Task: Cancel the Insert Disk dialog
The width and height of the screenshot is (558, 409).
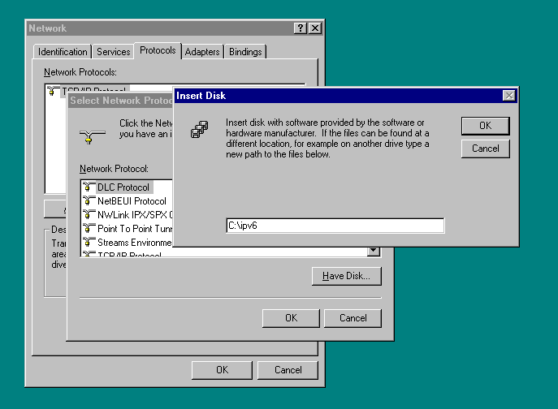Action: 485,149
